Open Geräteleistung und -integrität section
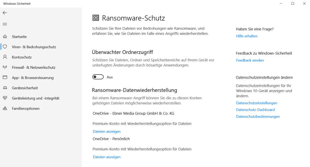 click(36, 98)
